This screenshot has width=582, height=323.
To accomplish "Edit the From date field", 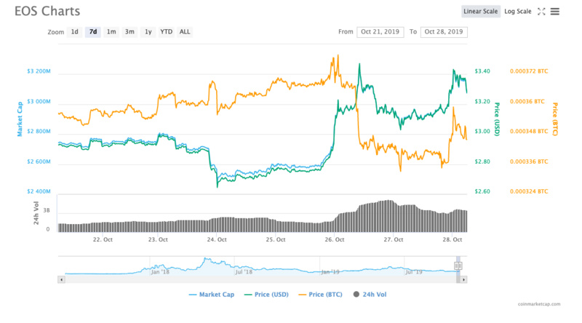I will pos(380,32).
